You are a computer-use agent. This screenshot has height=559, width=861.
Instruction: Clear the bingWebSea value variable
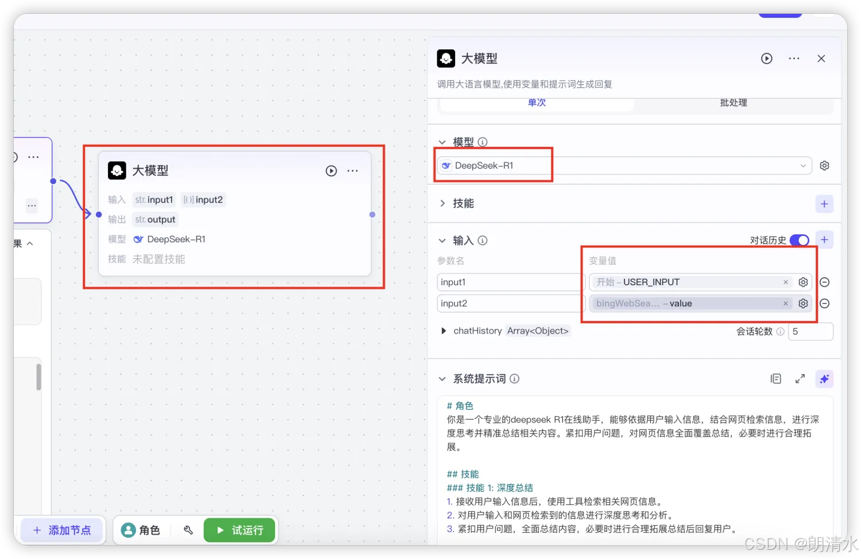[x=786, y=304]
